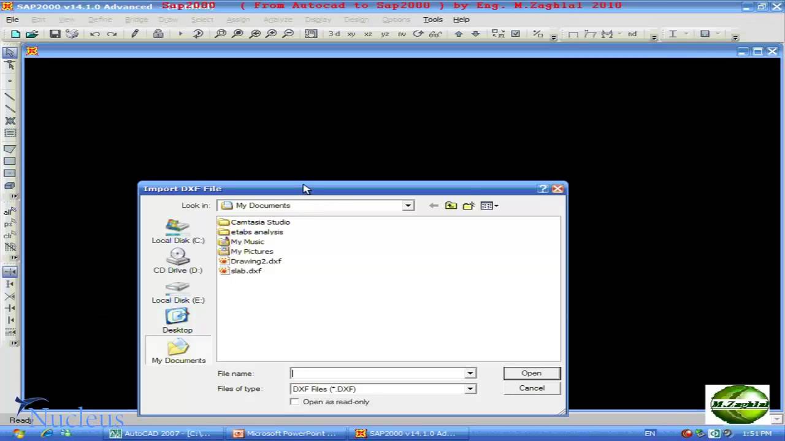Viewport: 785px width, 441px height.
Task: Click the Move Down in List arrow
Action: pos(475,34)
